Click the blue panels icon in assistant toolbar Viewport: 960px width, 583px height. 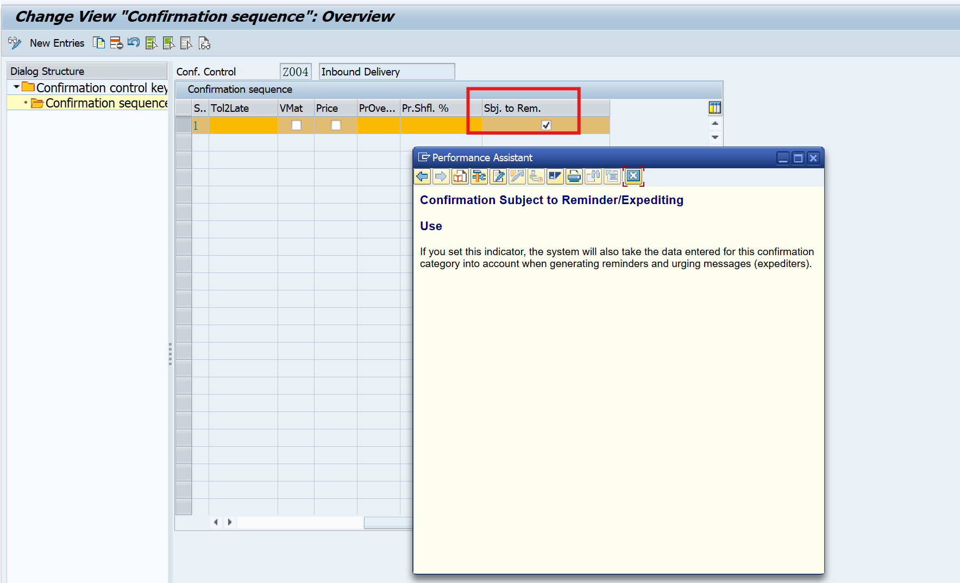555,176
